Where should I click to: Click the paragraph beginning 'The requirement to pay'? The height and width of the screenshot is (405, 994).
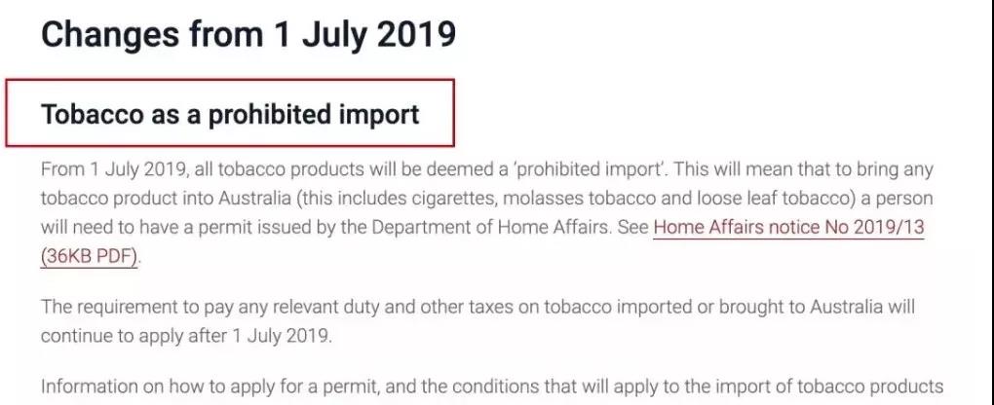pos(478,321)
